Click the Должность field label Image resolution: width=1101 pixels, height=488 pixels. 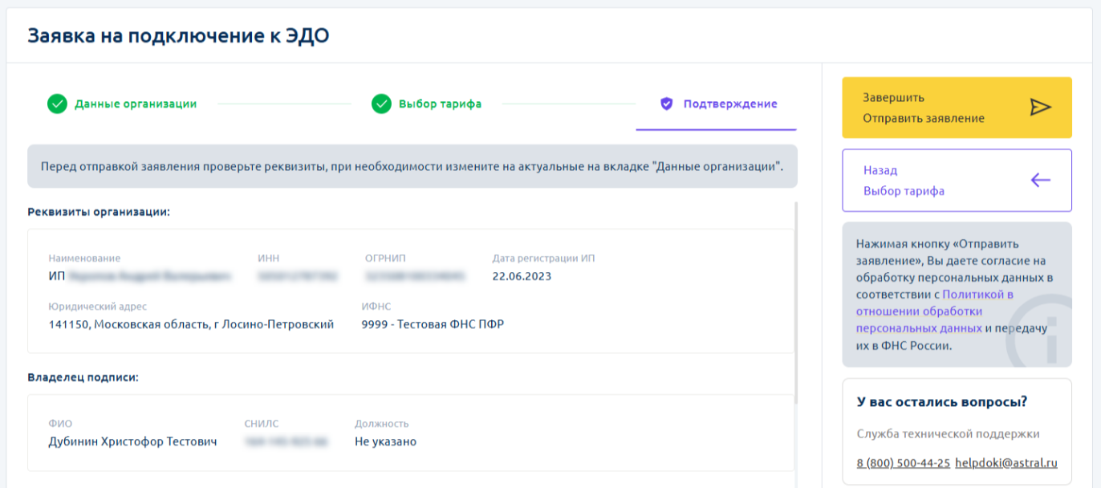(381, 424)
